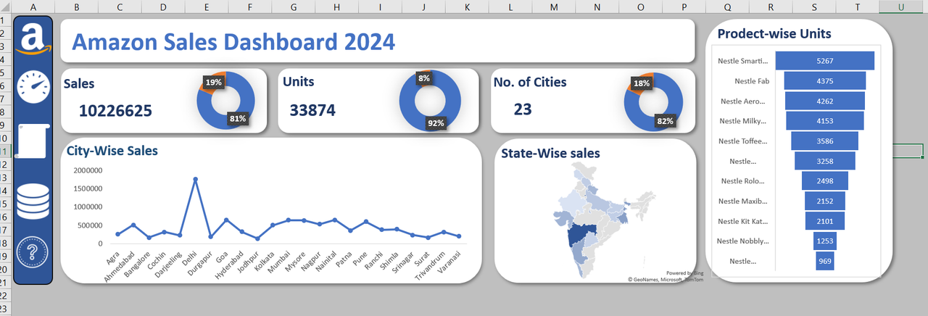Screen dimensions: 928x316
Task: Select the funnel bar showing 3258
Action: click(825, 161)
